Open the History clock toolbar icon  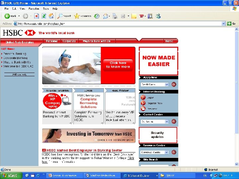pyautogui.click(x=97, y=16)
